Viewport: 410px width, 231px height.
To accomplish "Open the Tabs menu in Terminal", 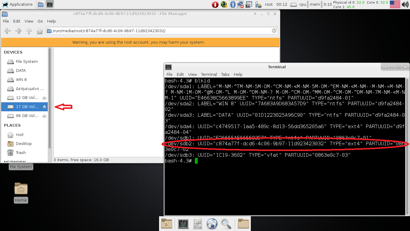I will click(x=225, y=74).
